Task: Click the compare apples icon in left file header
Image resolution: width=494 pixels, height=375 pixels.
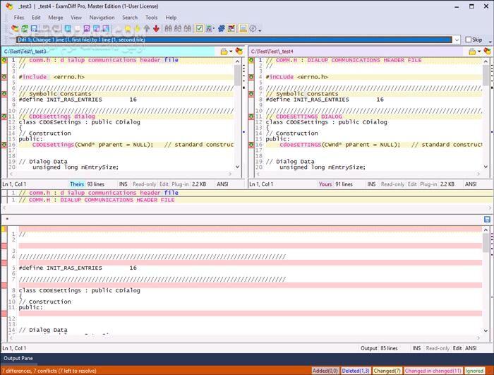Action: 239,52
